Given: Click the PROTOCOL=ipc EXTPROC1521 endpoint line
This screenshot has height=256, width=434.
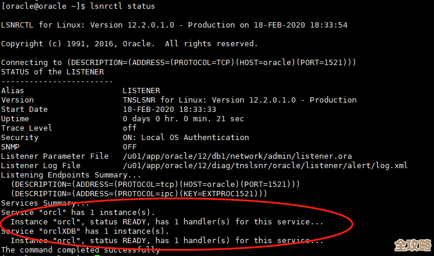Looking at the screenshot, I should pyautogui.click(x=139, y=194).
